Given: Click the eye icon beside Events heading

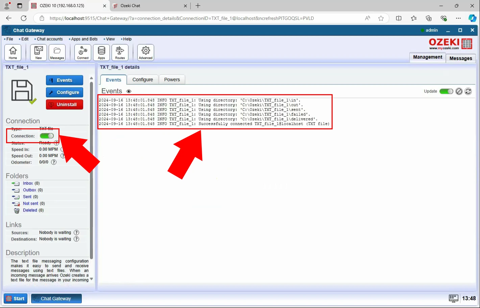Looking at the screenshot, I should (128, 91).
